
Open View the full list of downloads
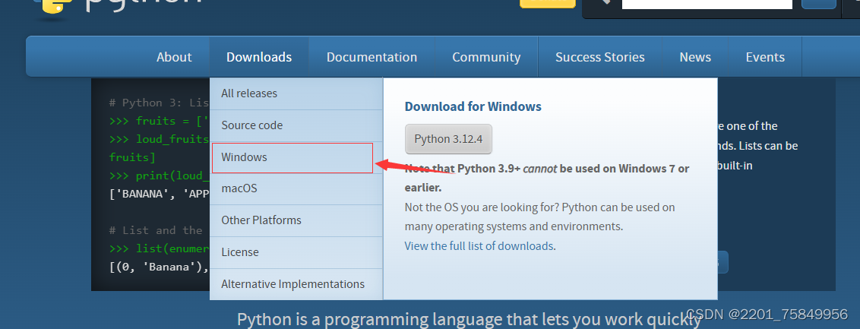479,246
